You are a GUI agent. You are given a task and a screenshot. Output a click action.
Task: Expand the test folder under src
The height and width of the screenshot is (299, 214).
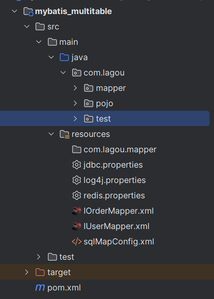point(39,257)
